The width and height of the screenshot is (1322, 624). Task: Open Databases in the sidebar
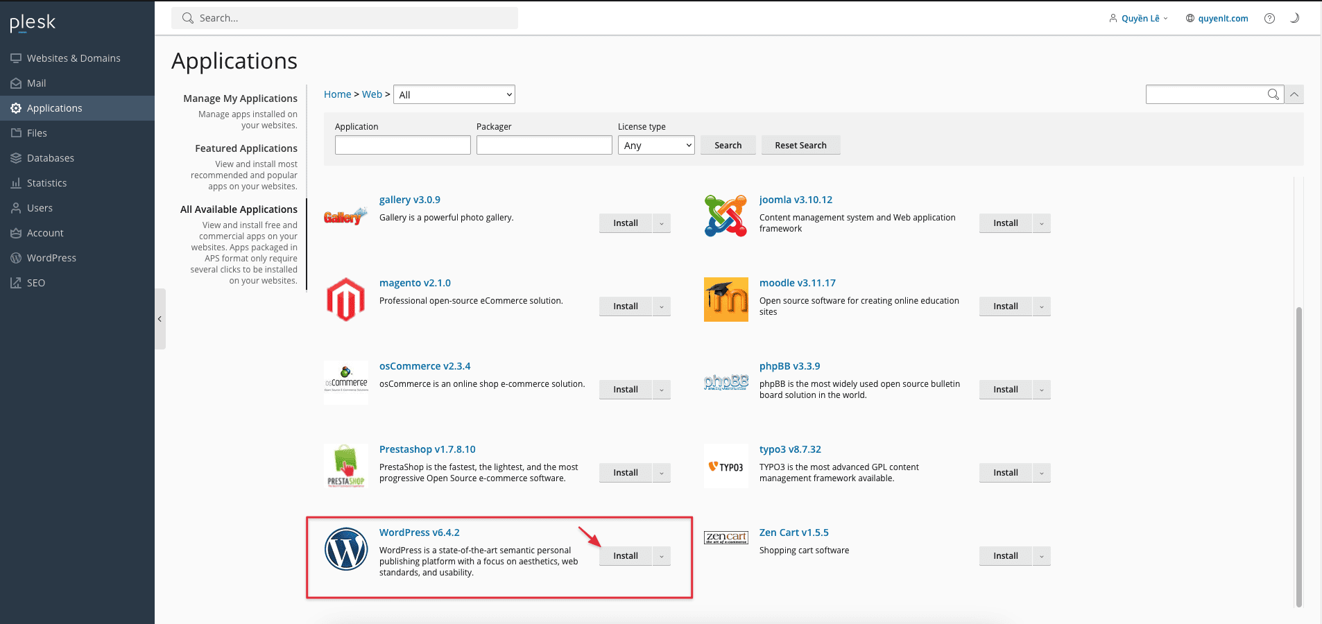(50, 158)
